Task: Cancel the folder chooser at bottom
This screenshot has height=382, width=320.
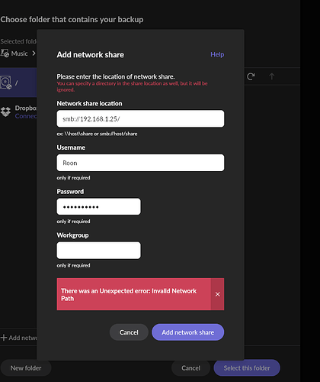Action: pos(190,368)
